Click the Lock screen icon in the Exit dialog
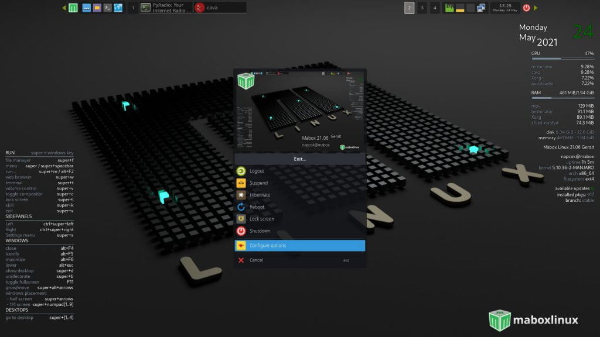The height and width of the screenshot is (337, 600). (x=240, y=218)
